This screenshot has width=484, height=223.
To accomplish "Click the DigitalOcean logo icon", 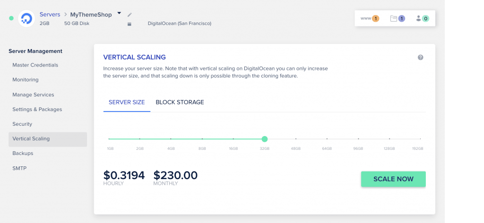I will (26, 18).
